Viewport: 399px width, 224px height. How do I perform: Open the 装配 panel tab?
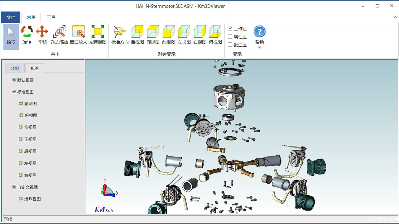click(15, 68)
